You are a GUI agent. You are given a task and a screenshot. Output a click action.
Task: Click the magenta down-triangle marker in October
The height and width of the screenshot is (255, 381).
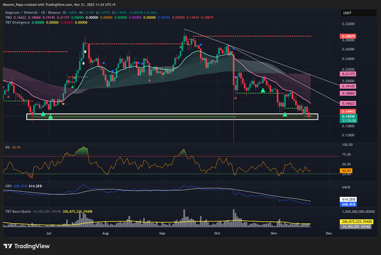coord(235,78)
